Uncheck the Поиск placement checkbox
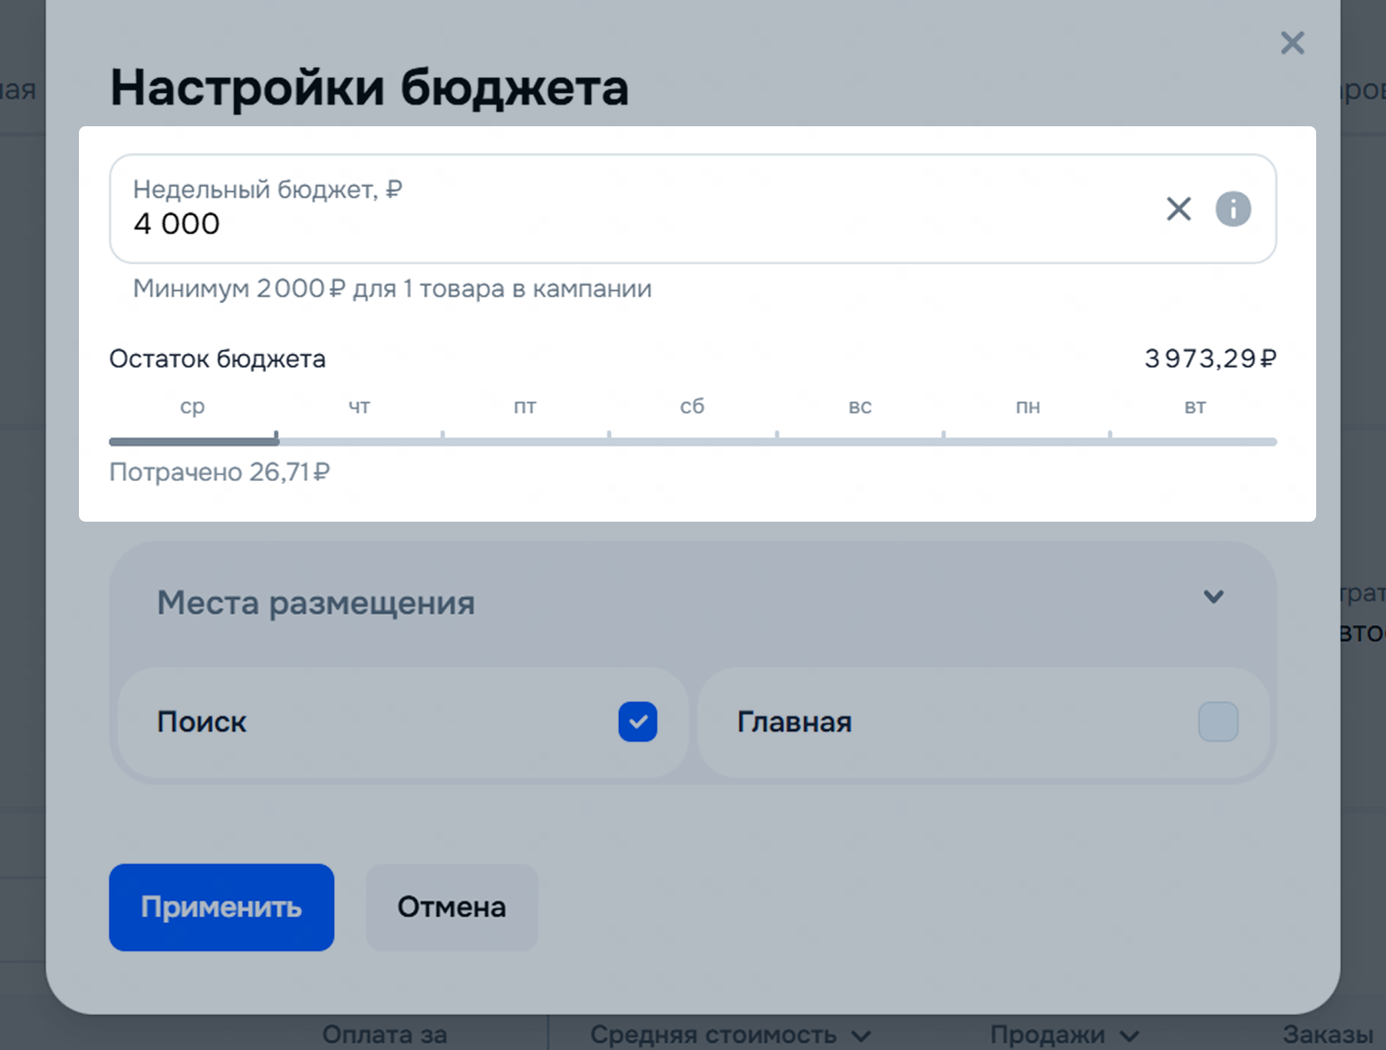This screenshot has width=1386, height=1050. pyautogui.click(x=637, y=722)
